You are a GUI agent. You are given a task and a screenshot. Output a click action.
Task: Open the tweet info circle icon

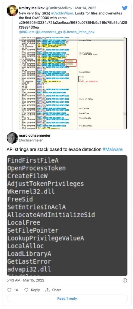pyautogui.click(x=125, y=280)
